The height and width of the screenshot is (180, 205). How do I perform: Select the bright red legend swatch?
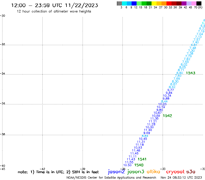169,3
